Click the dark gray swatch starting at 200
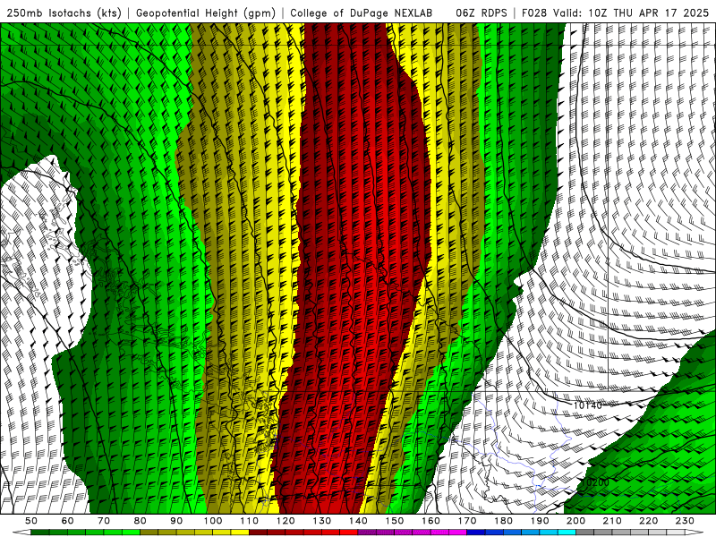716x537 pixels. coord(585,533)
